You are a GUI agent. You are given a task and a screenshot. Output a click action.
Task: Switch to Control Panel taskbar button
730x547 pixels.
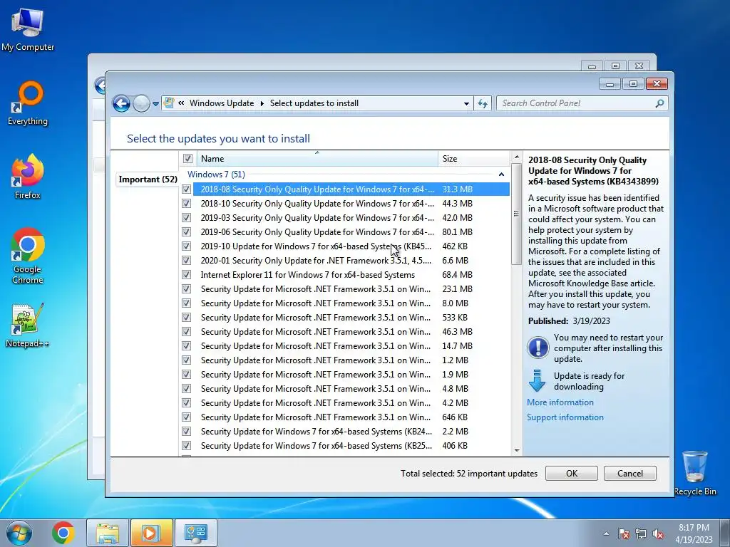click(x=195, y=533)
